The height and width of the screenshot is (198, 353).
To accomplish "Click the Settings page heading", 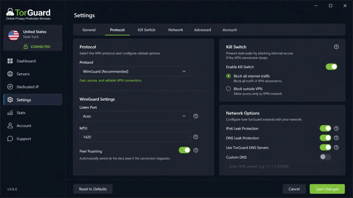I will [84, 15].
